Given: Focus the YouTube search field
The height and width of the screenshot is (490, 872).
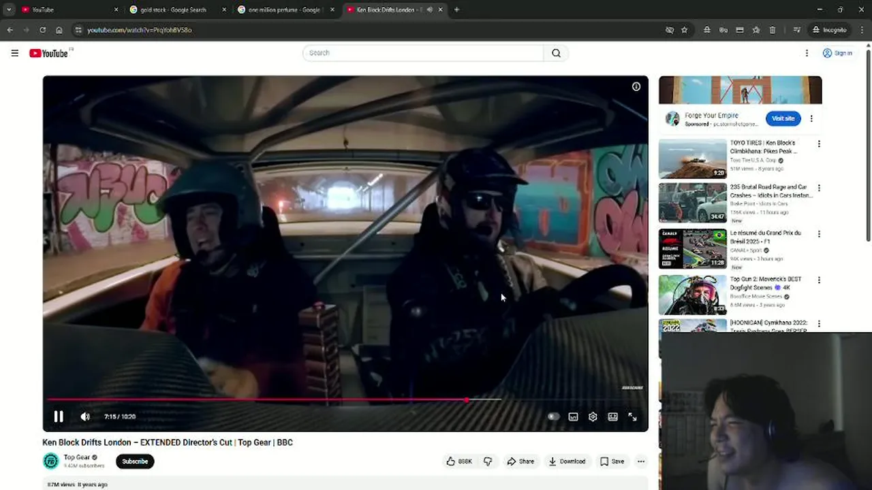Looking at the screenshot, I should pyautogui.click(x=423, y=53).
